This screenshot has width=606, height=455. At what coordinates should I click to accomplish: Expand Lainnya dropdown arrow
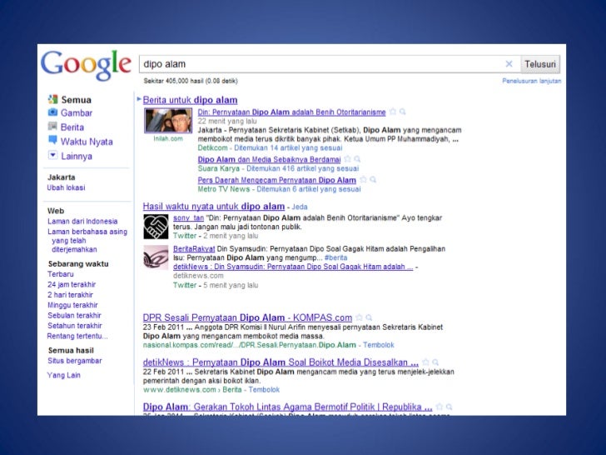tap(52, 155)
